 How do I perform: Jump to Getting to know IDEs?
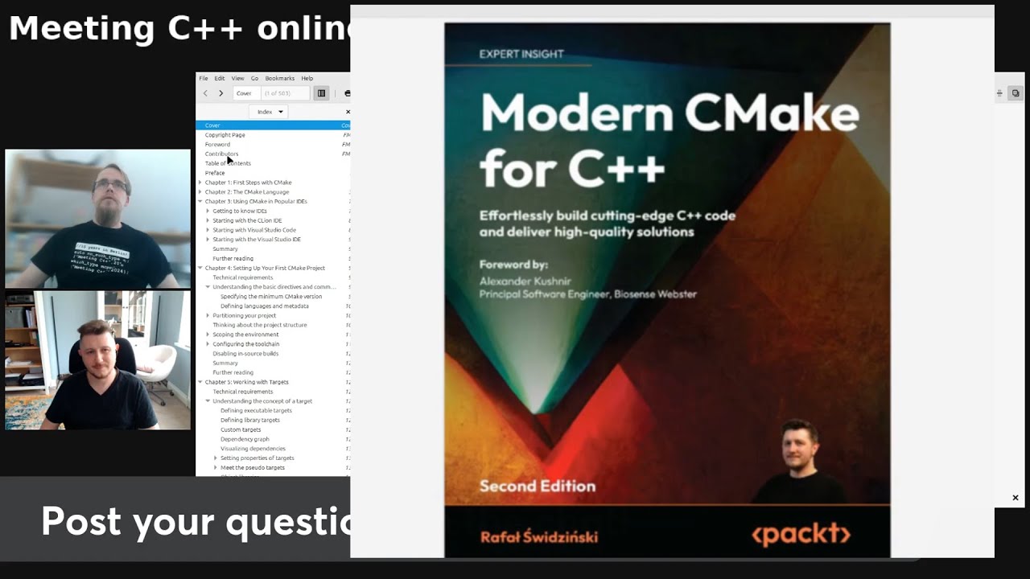pos(240,211)
